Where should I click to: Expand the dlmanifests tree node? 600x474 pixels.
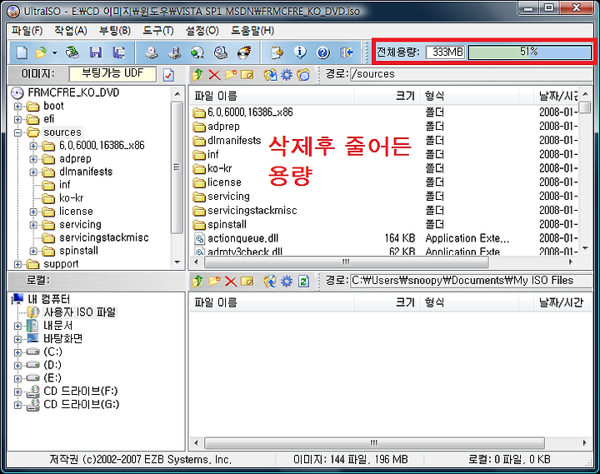pyautogui.click(x=33, y=172)
